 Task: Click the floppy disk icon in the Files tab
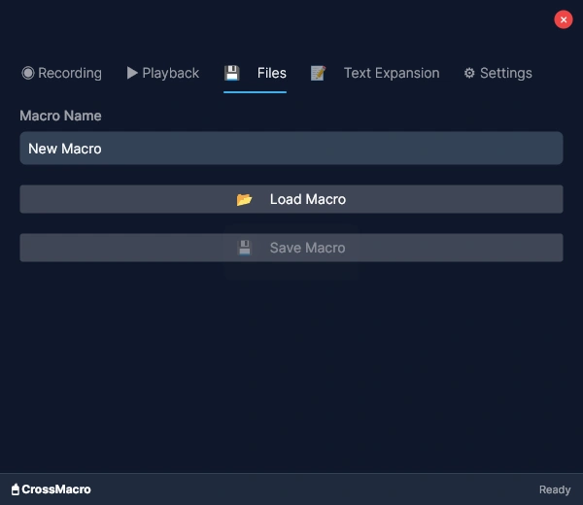click(x=232, y=73)
